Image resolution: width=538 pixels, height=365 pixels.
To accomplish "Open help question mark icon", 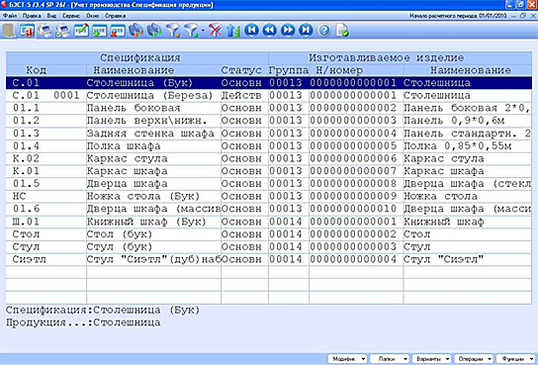I will (324, 31).
